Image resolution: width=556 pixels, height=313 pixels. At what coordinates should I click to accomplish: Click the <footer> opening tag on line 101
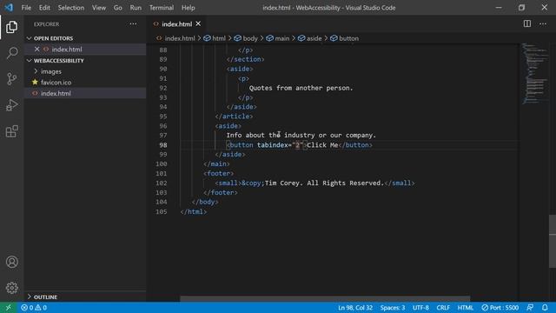point(218,174)
